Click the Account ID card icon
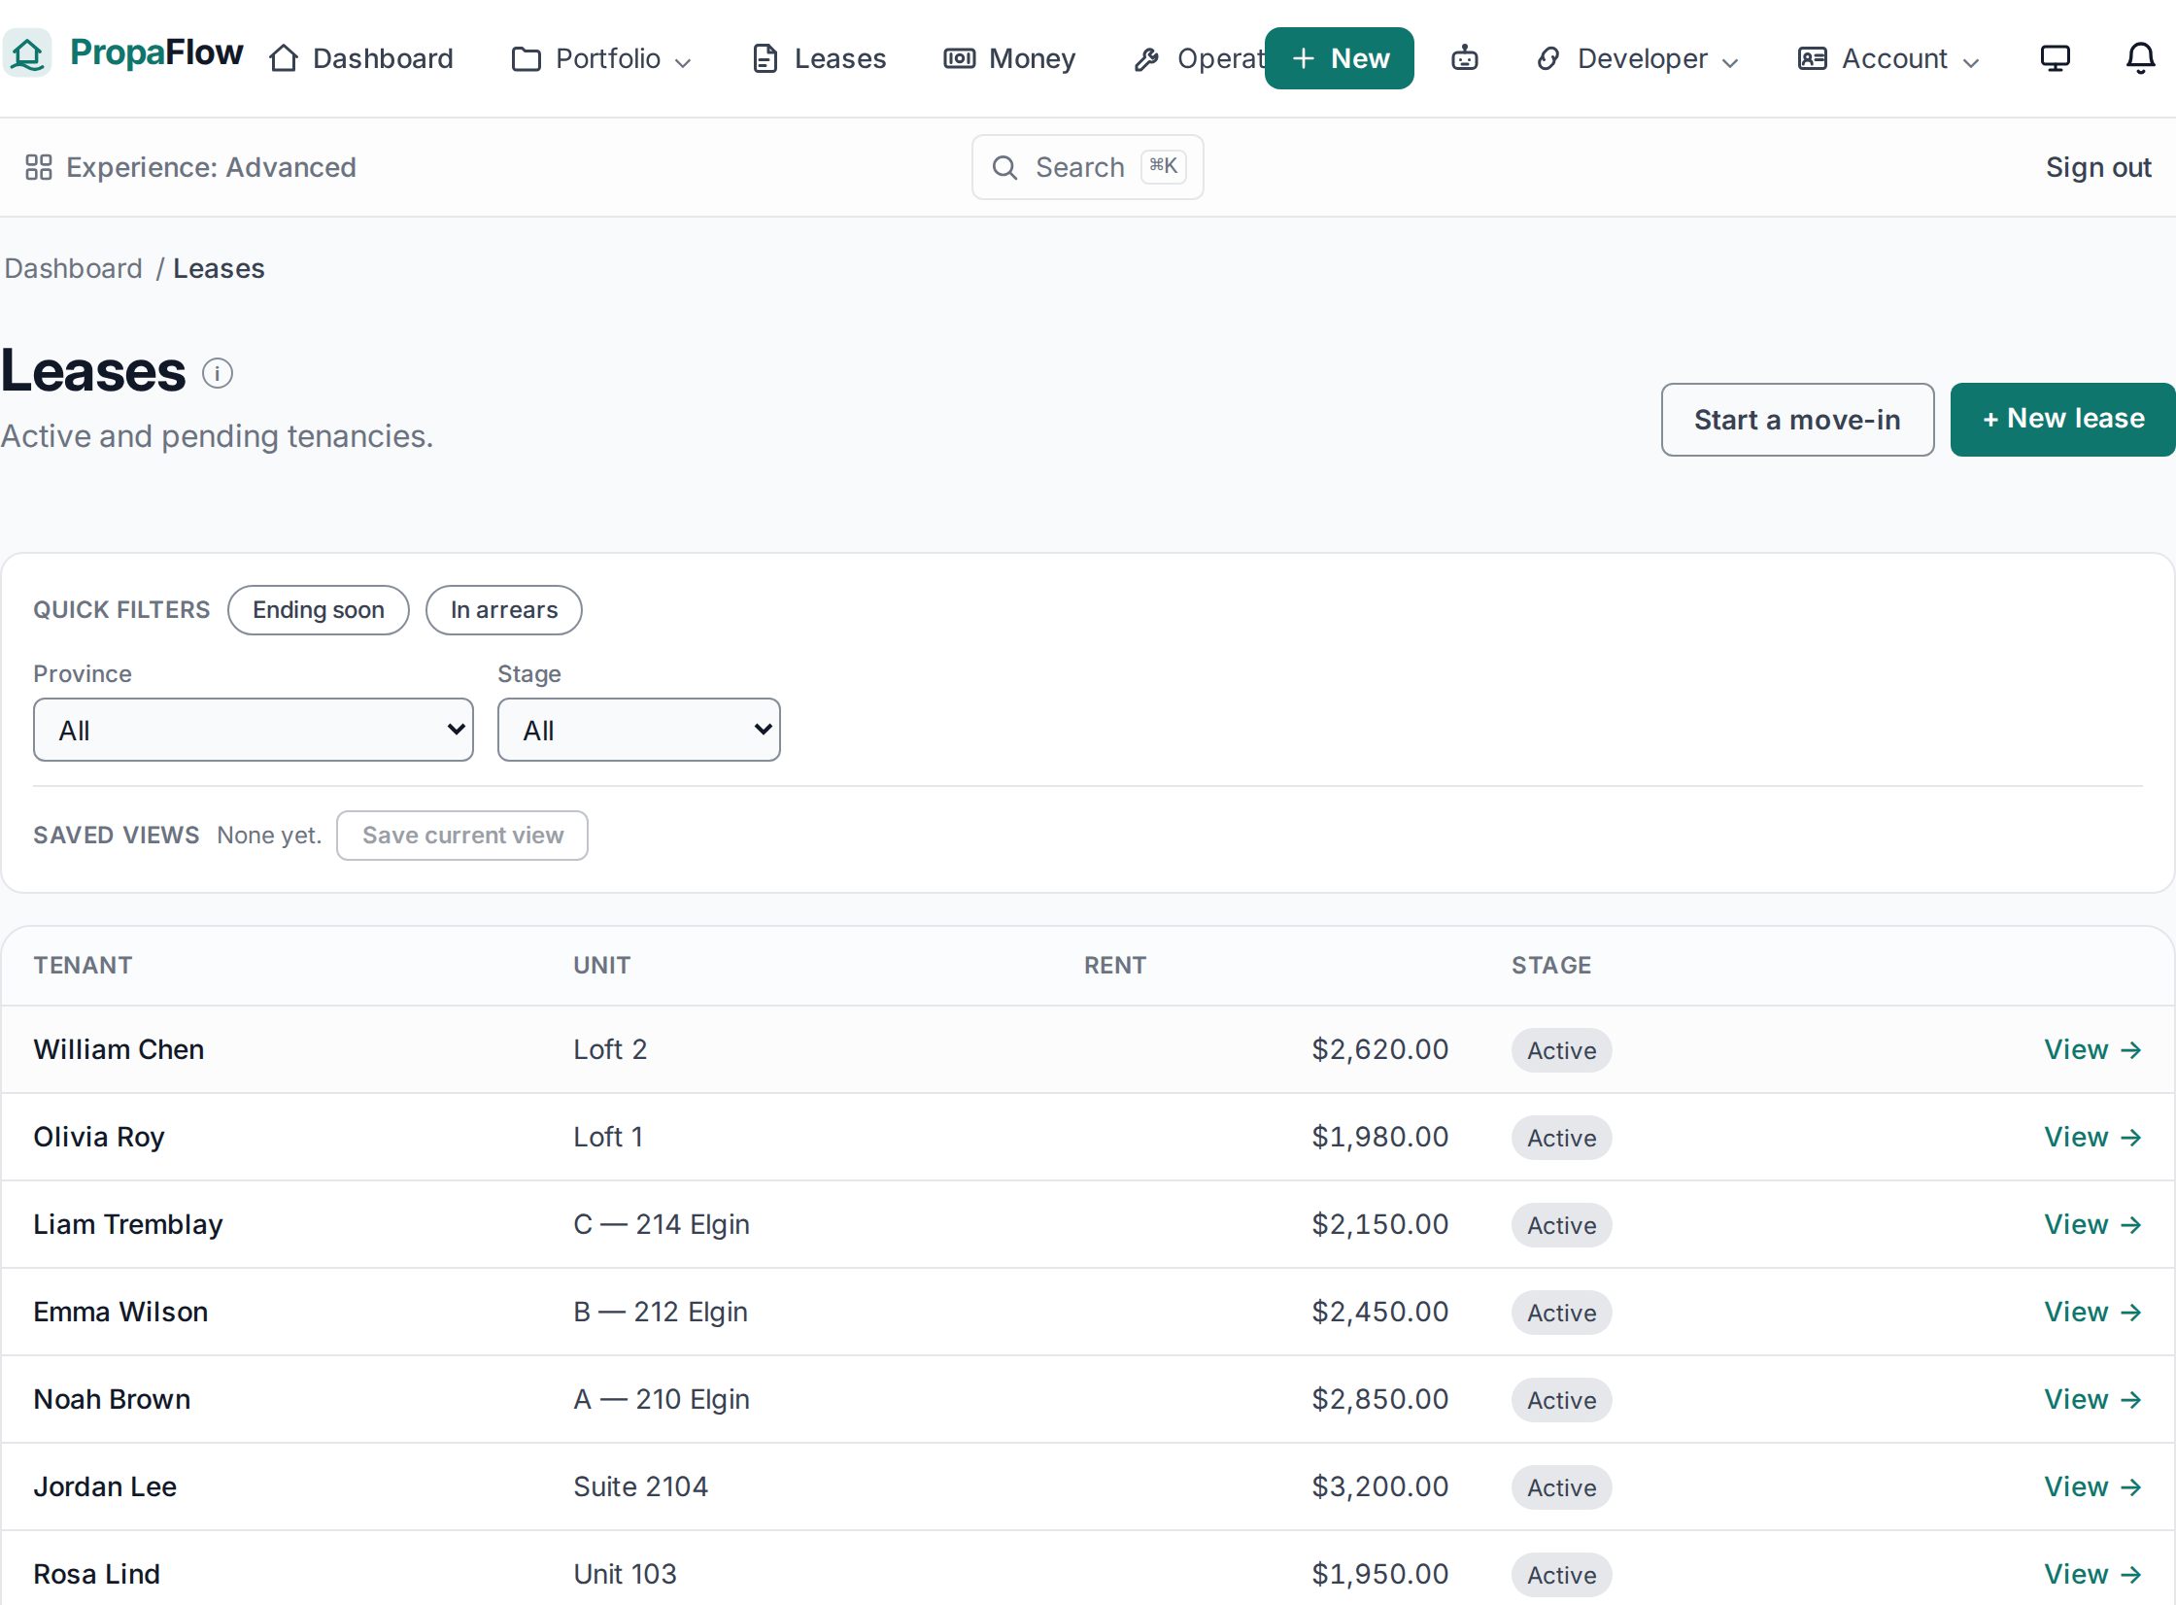Viewport: 2176px width, 1605px height. (1812, 59)
